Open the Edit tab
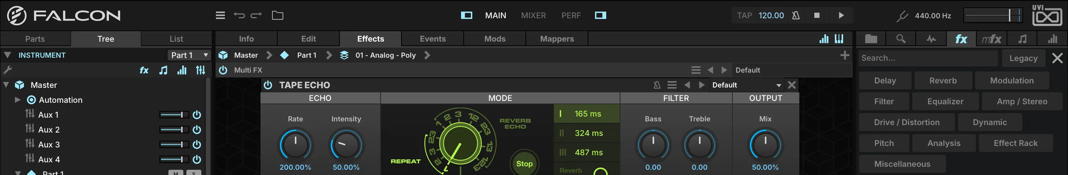1068x175 pixels. tap(308, 38)
